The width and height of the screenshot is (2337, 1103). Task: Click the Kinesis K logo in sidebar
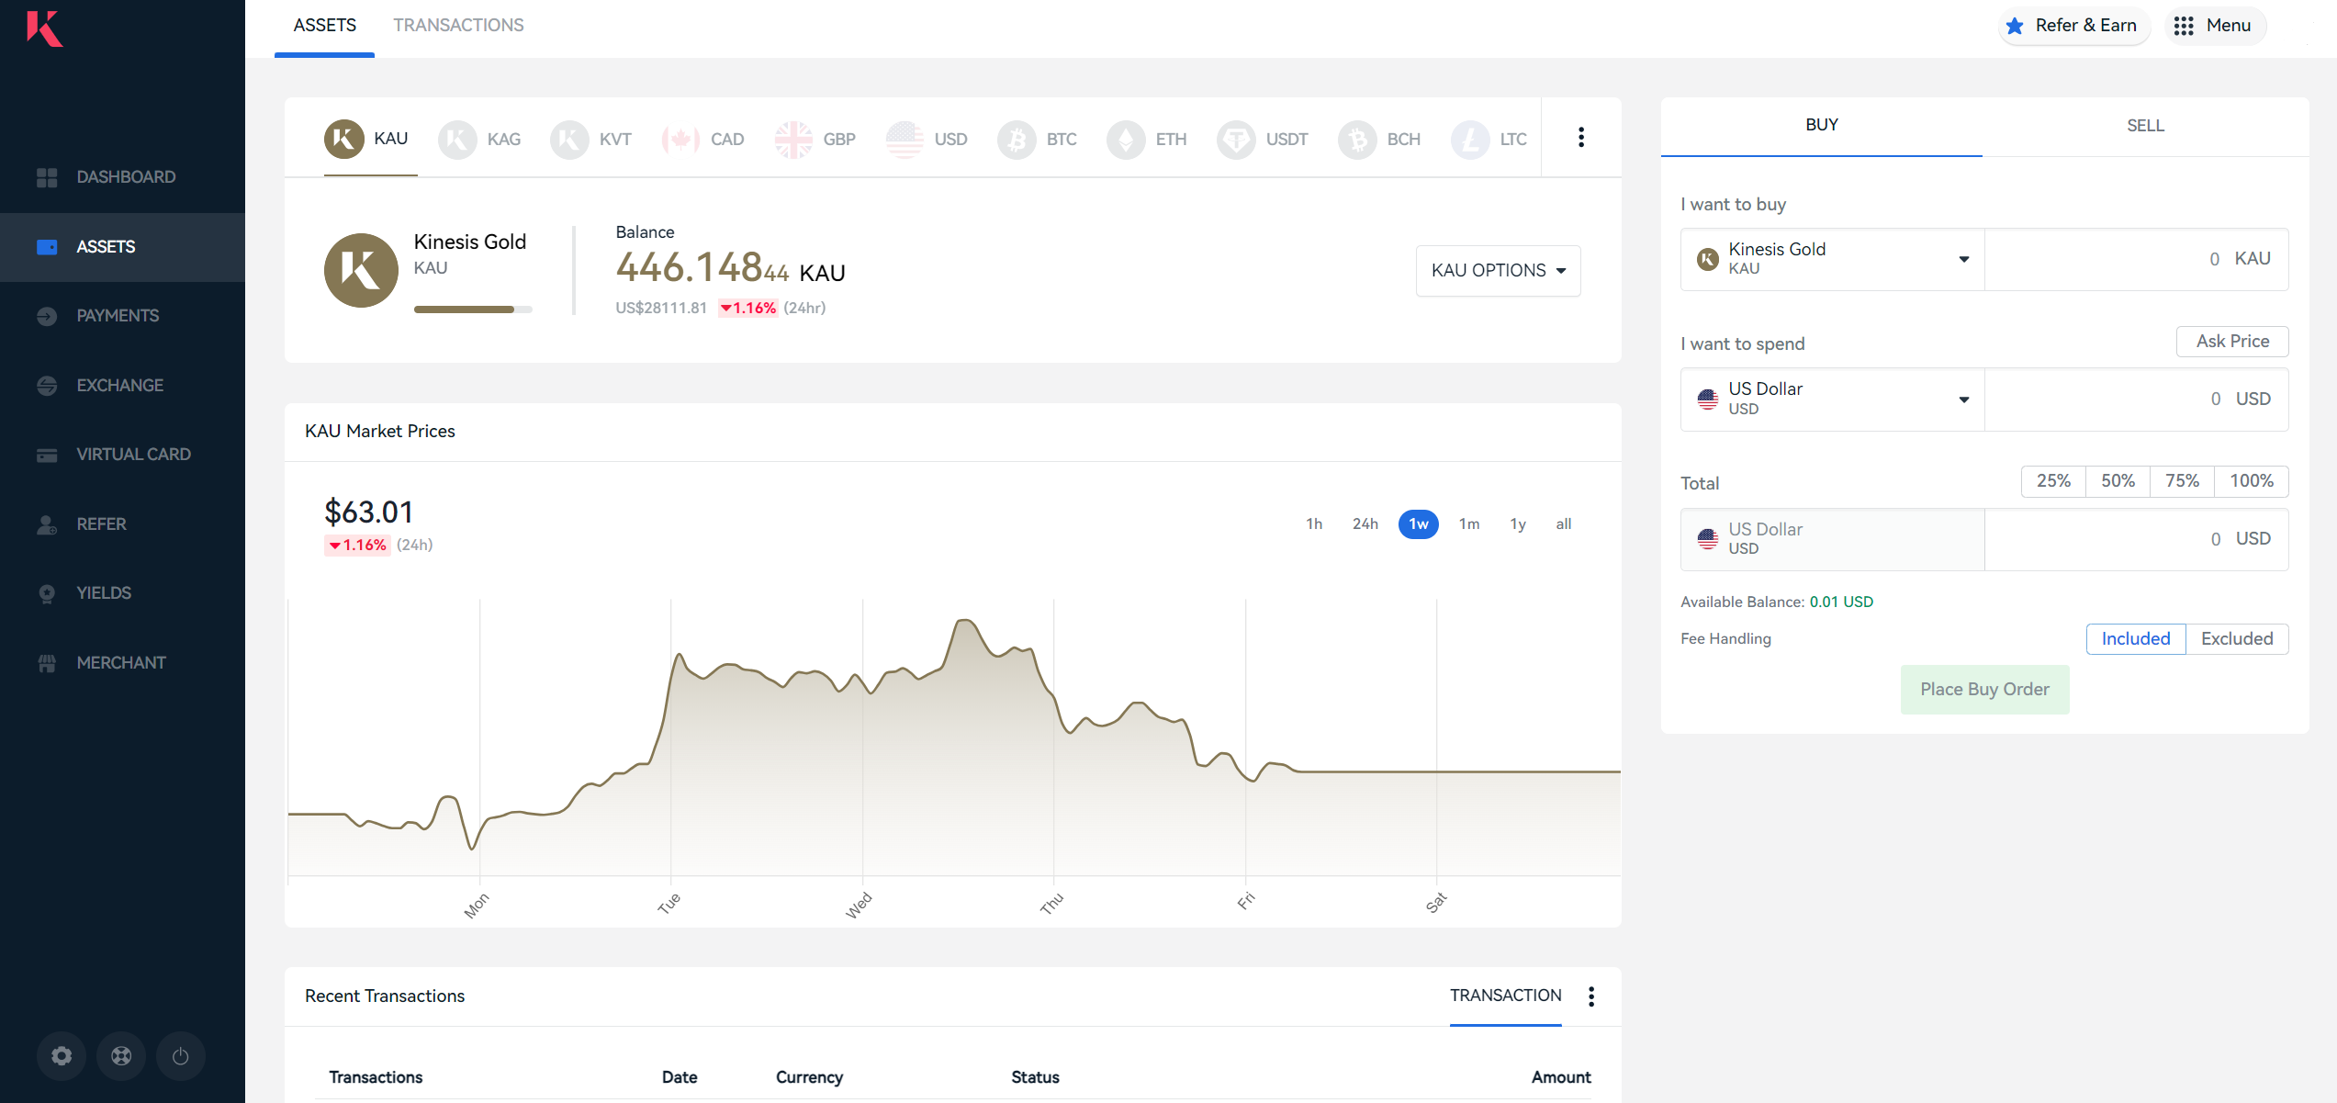[44, 28]
